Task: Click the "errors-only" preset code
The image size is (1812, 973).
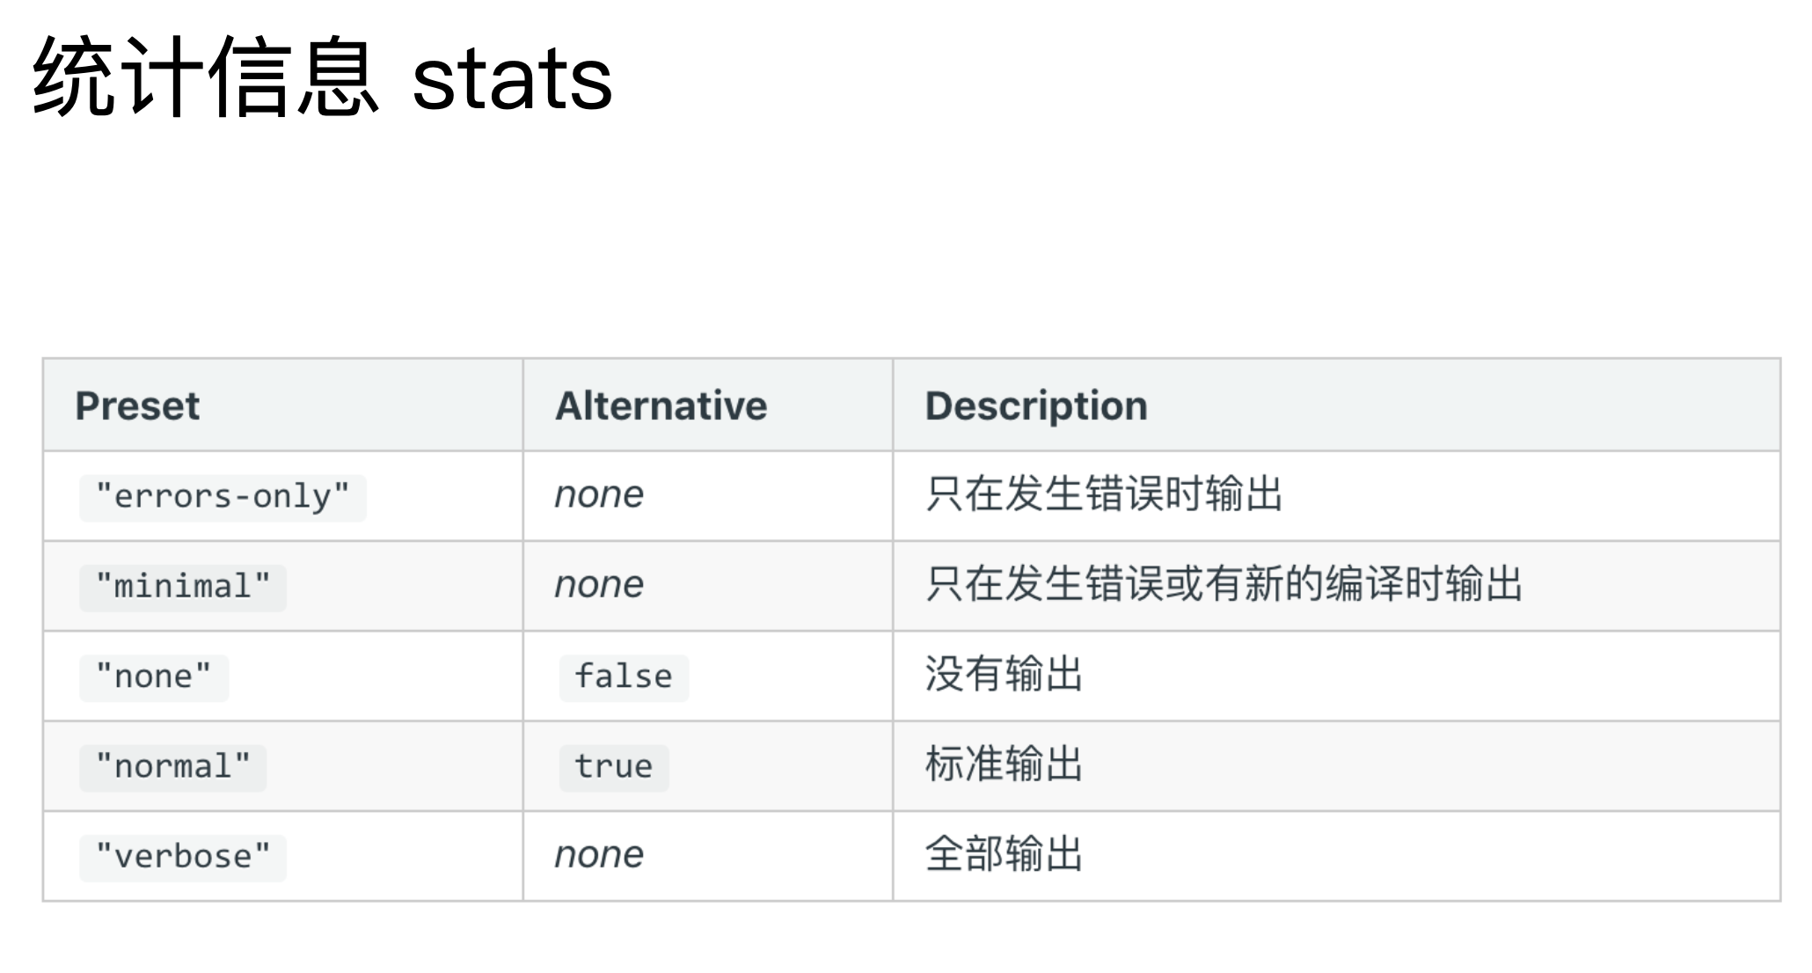Action: pos(223,497)
